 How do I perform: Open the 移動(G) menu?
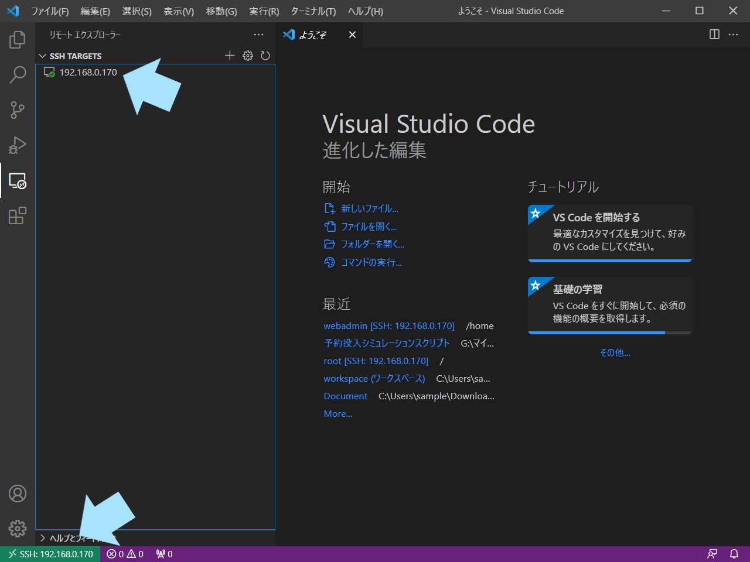[x=221, y=11]
